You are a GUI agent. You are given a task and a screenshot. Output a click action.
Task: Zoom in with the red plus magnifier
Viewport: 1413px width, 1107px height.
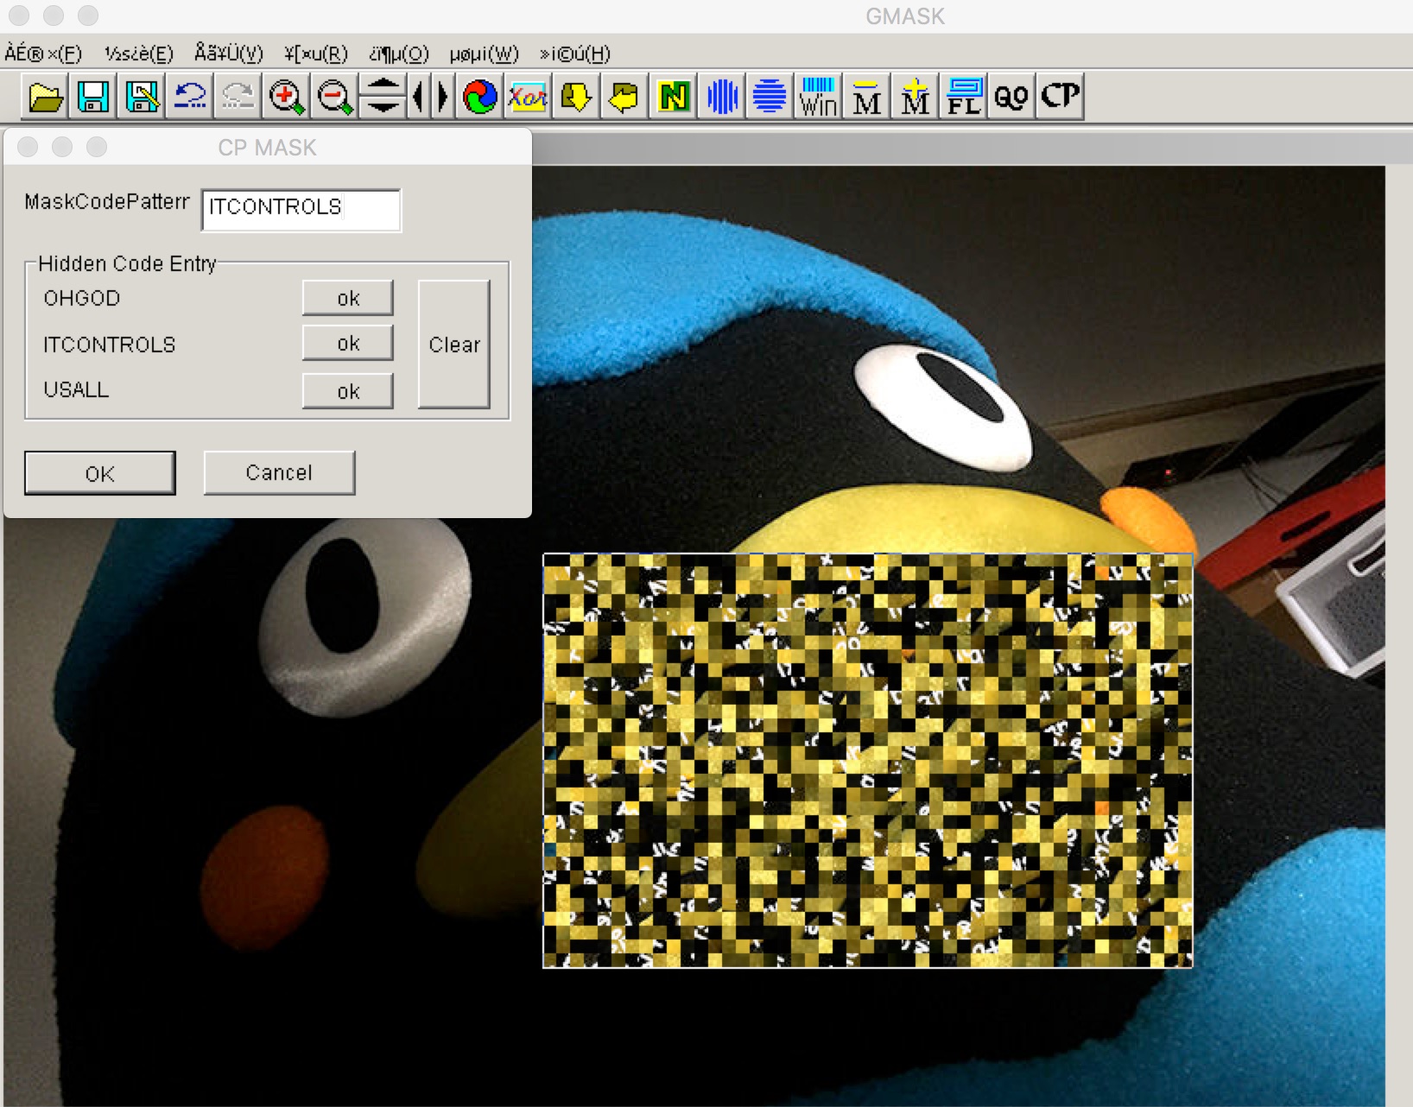pos(287,96)
